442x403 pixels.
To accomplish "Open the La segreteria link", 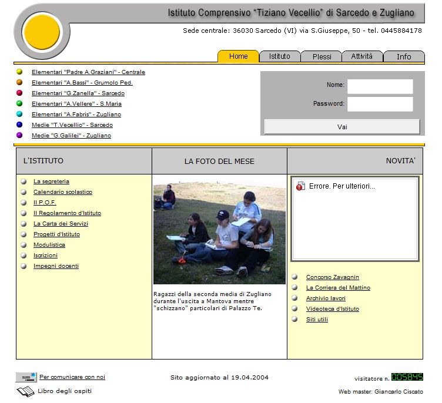I will pyautogui.click(x=51, y=181).
